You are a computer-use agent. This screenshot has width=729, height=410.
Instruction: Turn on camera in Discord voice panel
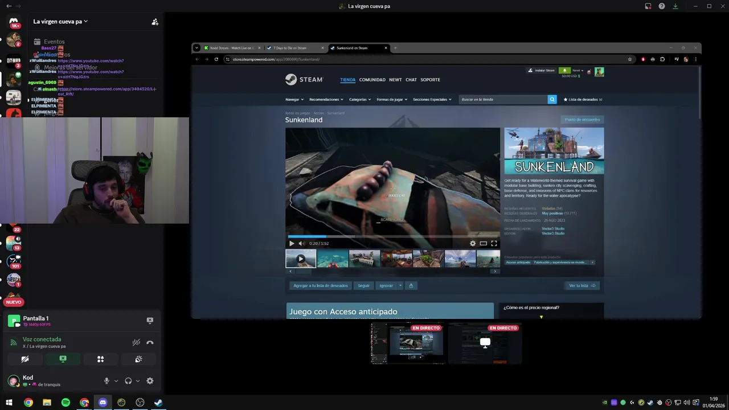coord(25,359)
